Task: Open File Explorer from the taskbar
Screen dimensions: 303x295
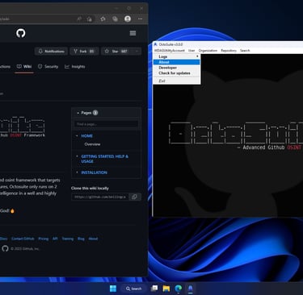Action: [166, 289]
